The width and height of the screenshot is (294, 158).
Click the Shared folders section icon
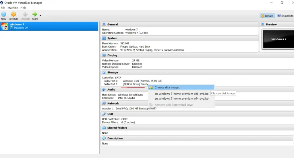(x=104, y=128)
